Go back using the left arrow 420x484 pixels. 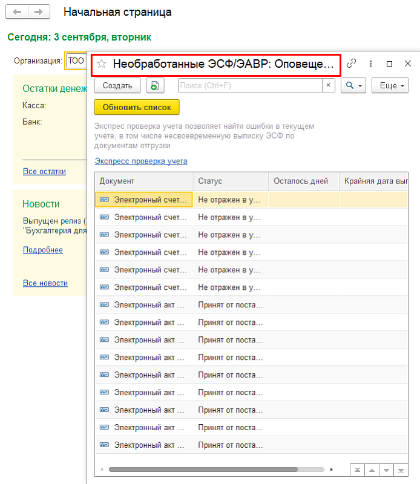[18, 12]
